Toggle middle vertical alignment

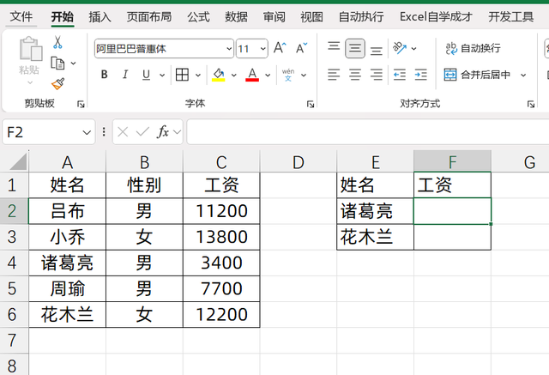click(x=355, y=48)
